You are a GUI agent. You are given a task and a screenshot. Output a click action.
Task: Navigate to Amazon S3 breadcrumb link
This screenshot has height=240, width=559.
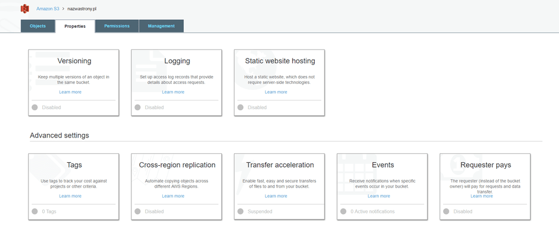click(48, 8)
